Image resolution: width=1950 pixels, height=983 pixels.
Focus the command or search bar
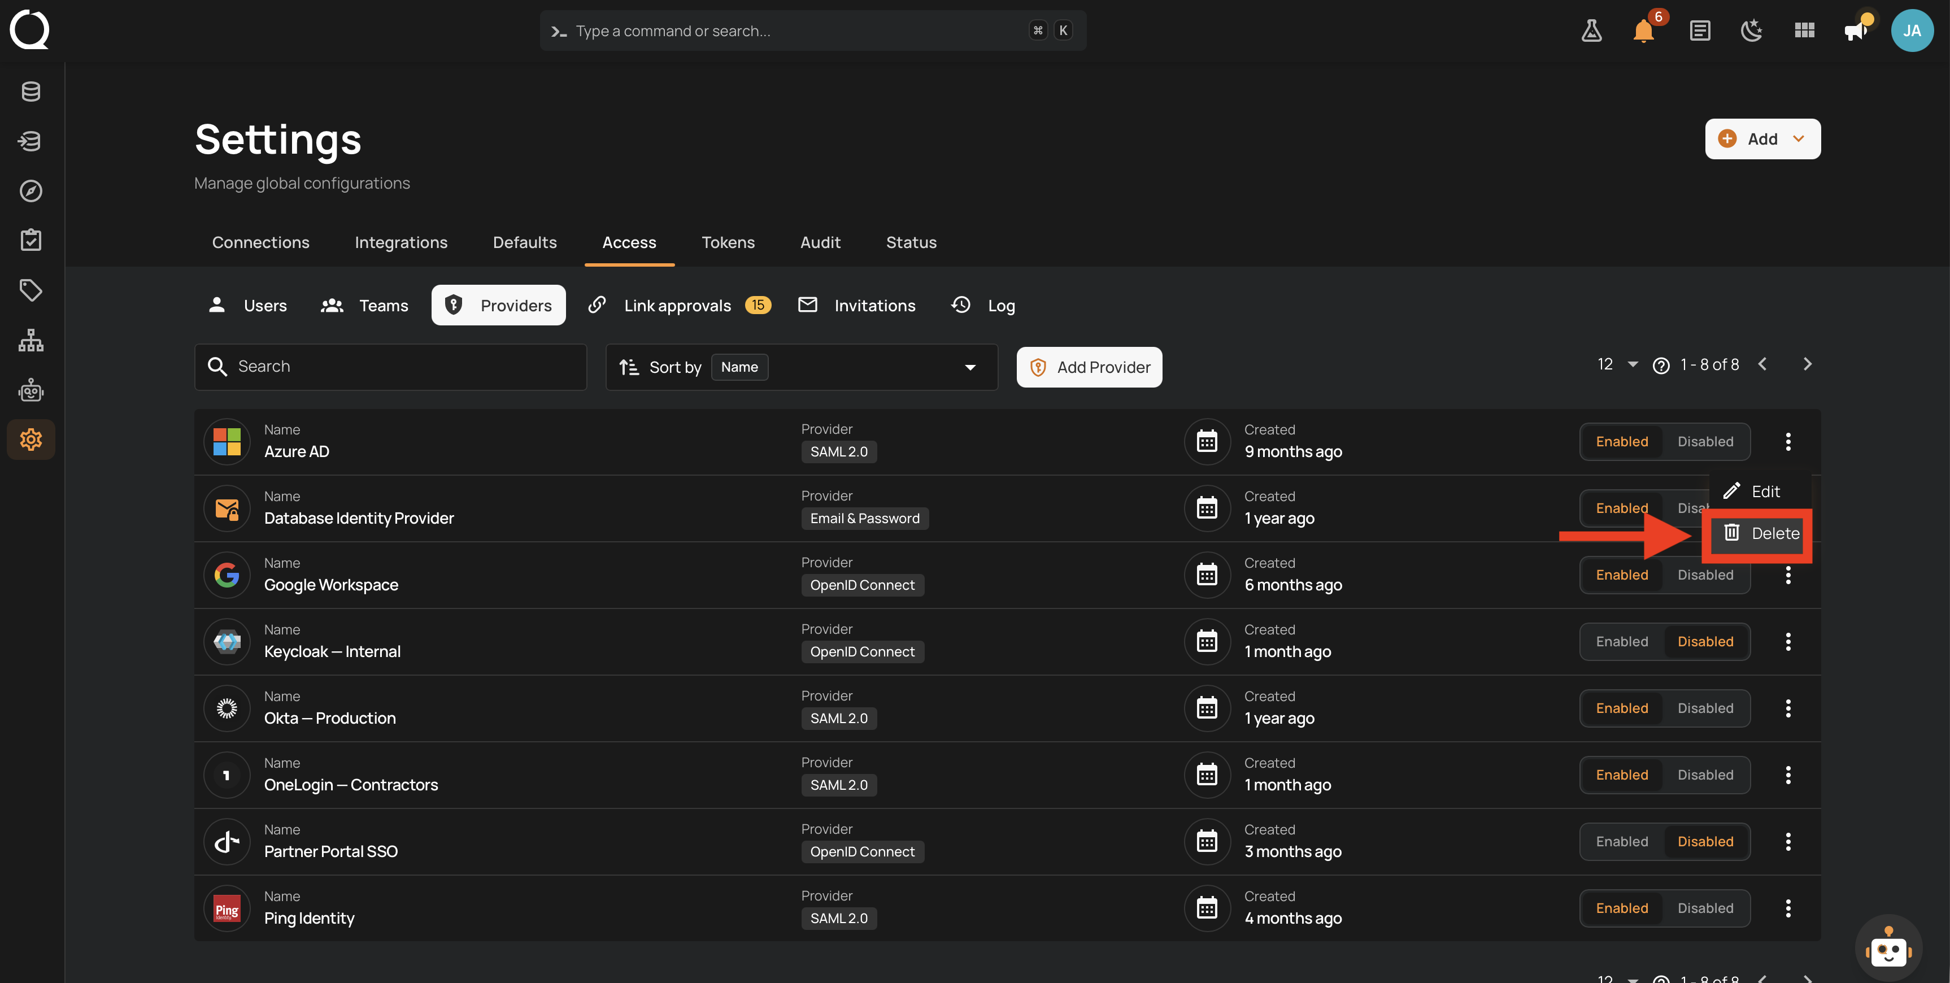tap(813, 31)
